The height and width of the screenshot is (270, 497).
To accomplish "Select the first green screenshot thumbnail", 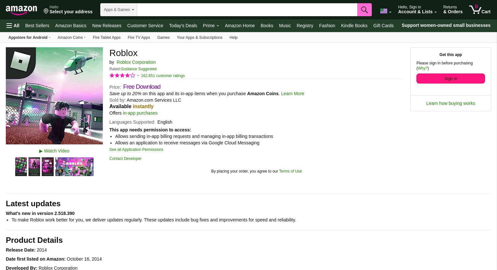I will (x=21, y=167).
